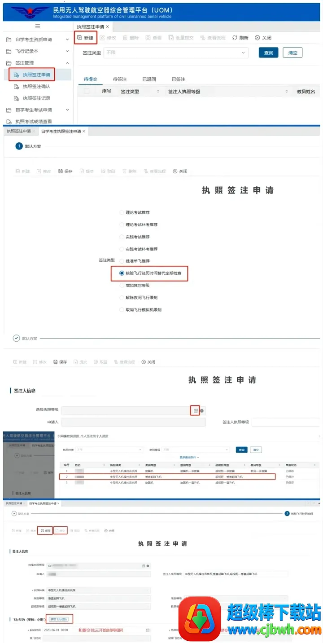Select 解除夜间飞行限制 radio option

click(122, 298)
